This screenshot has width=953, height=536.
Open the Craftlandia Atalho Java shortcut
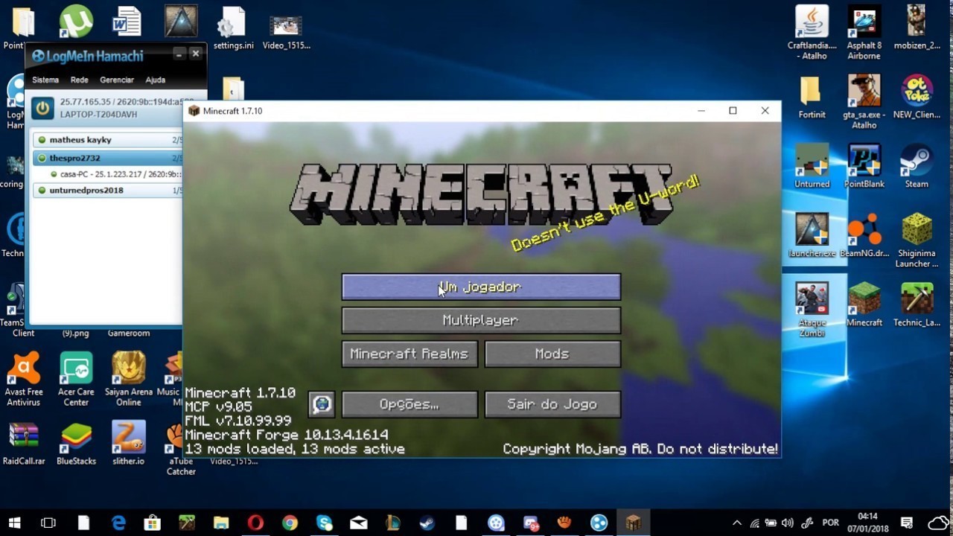[x=812, y=32]
